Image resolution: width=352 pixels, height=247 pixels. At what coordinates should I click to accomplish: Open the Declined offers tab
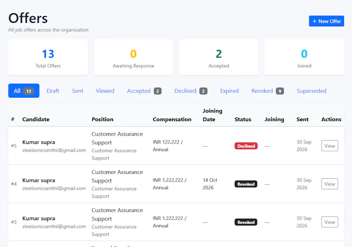click(x=191, y=91)
